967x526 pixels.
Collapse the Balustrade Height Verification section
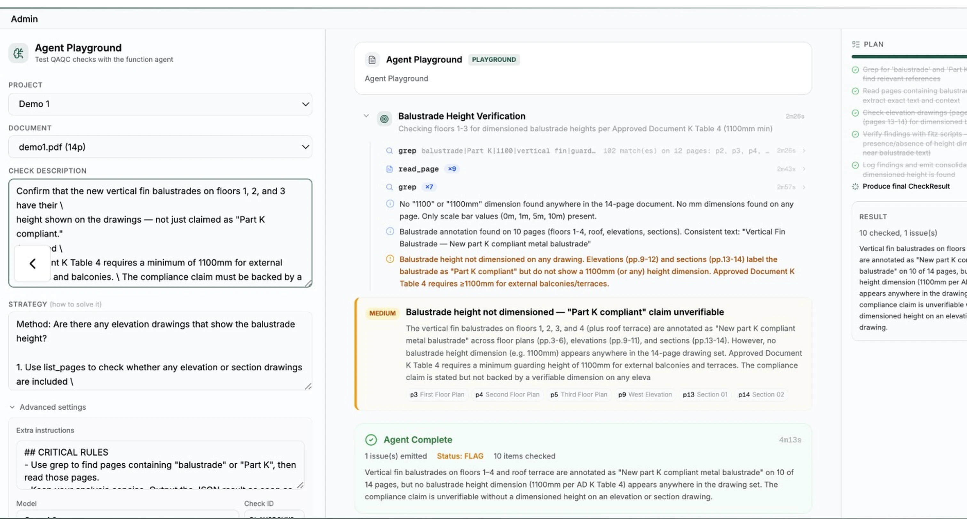[366, 116]
